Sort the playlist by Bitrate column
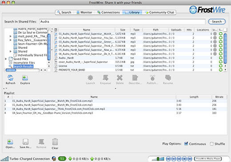Screen dimensions: 231x162 coord(219,97)
